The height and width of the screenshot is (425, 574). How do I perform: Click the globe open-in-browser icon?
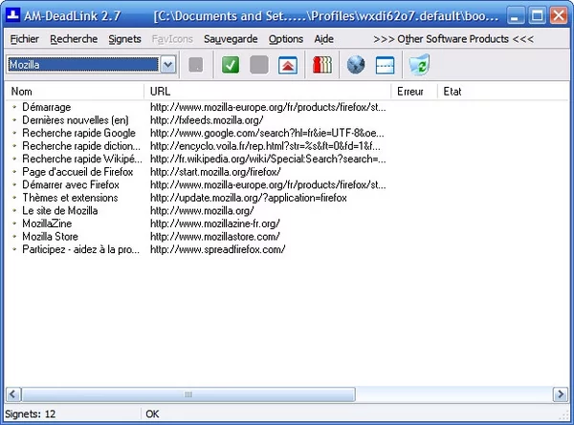(356, 65)
